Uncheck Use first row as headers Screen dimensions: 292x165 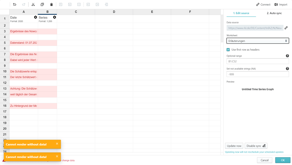pos(228,50)
